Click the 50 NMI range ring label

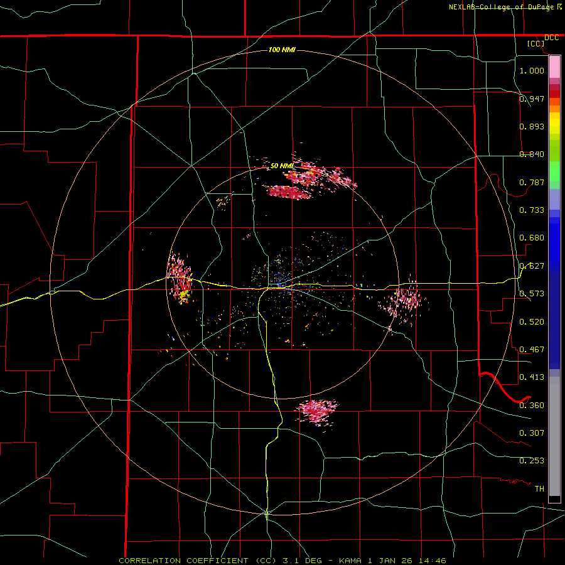[x=282, y=166]
